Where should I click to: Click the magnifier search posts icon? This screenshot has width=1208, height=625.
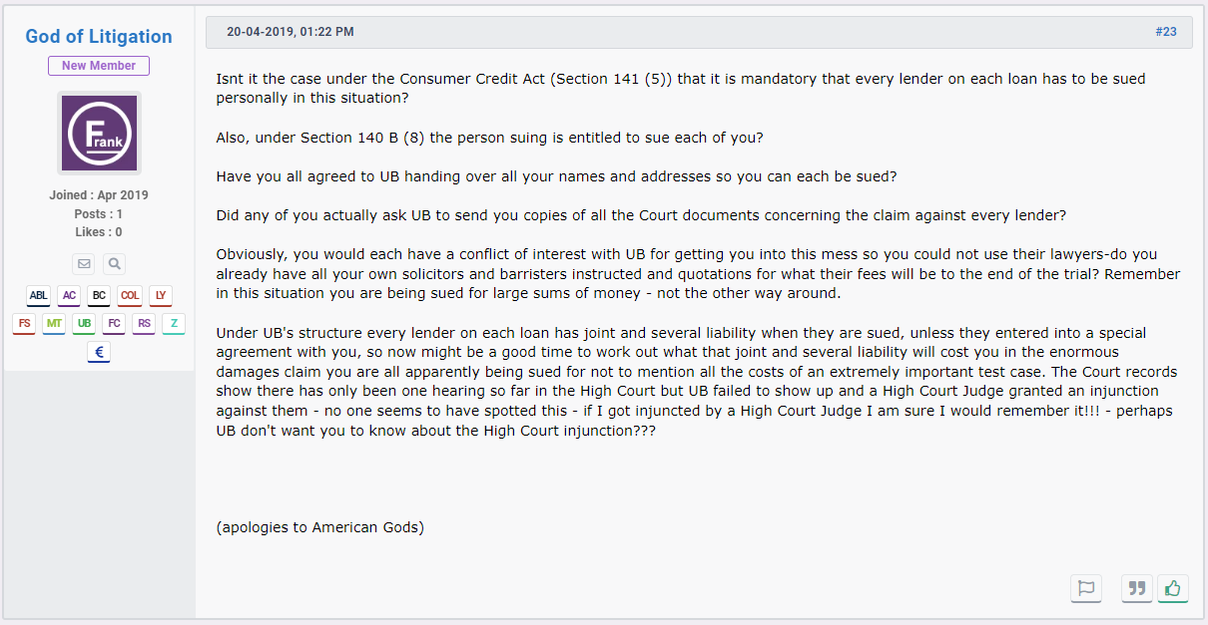click(114, 264)
